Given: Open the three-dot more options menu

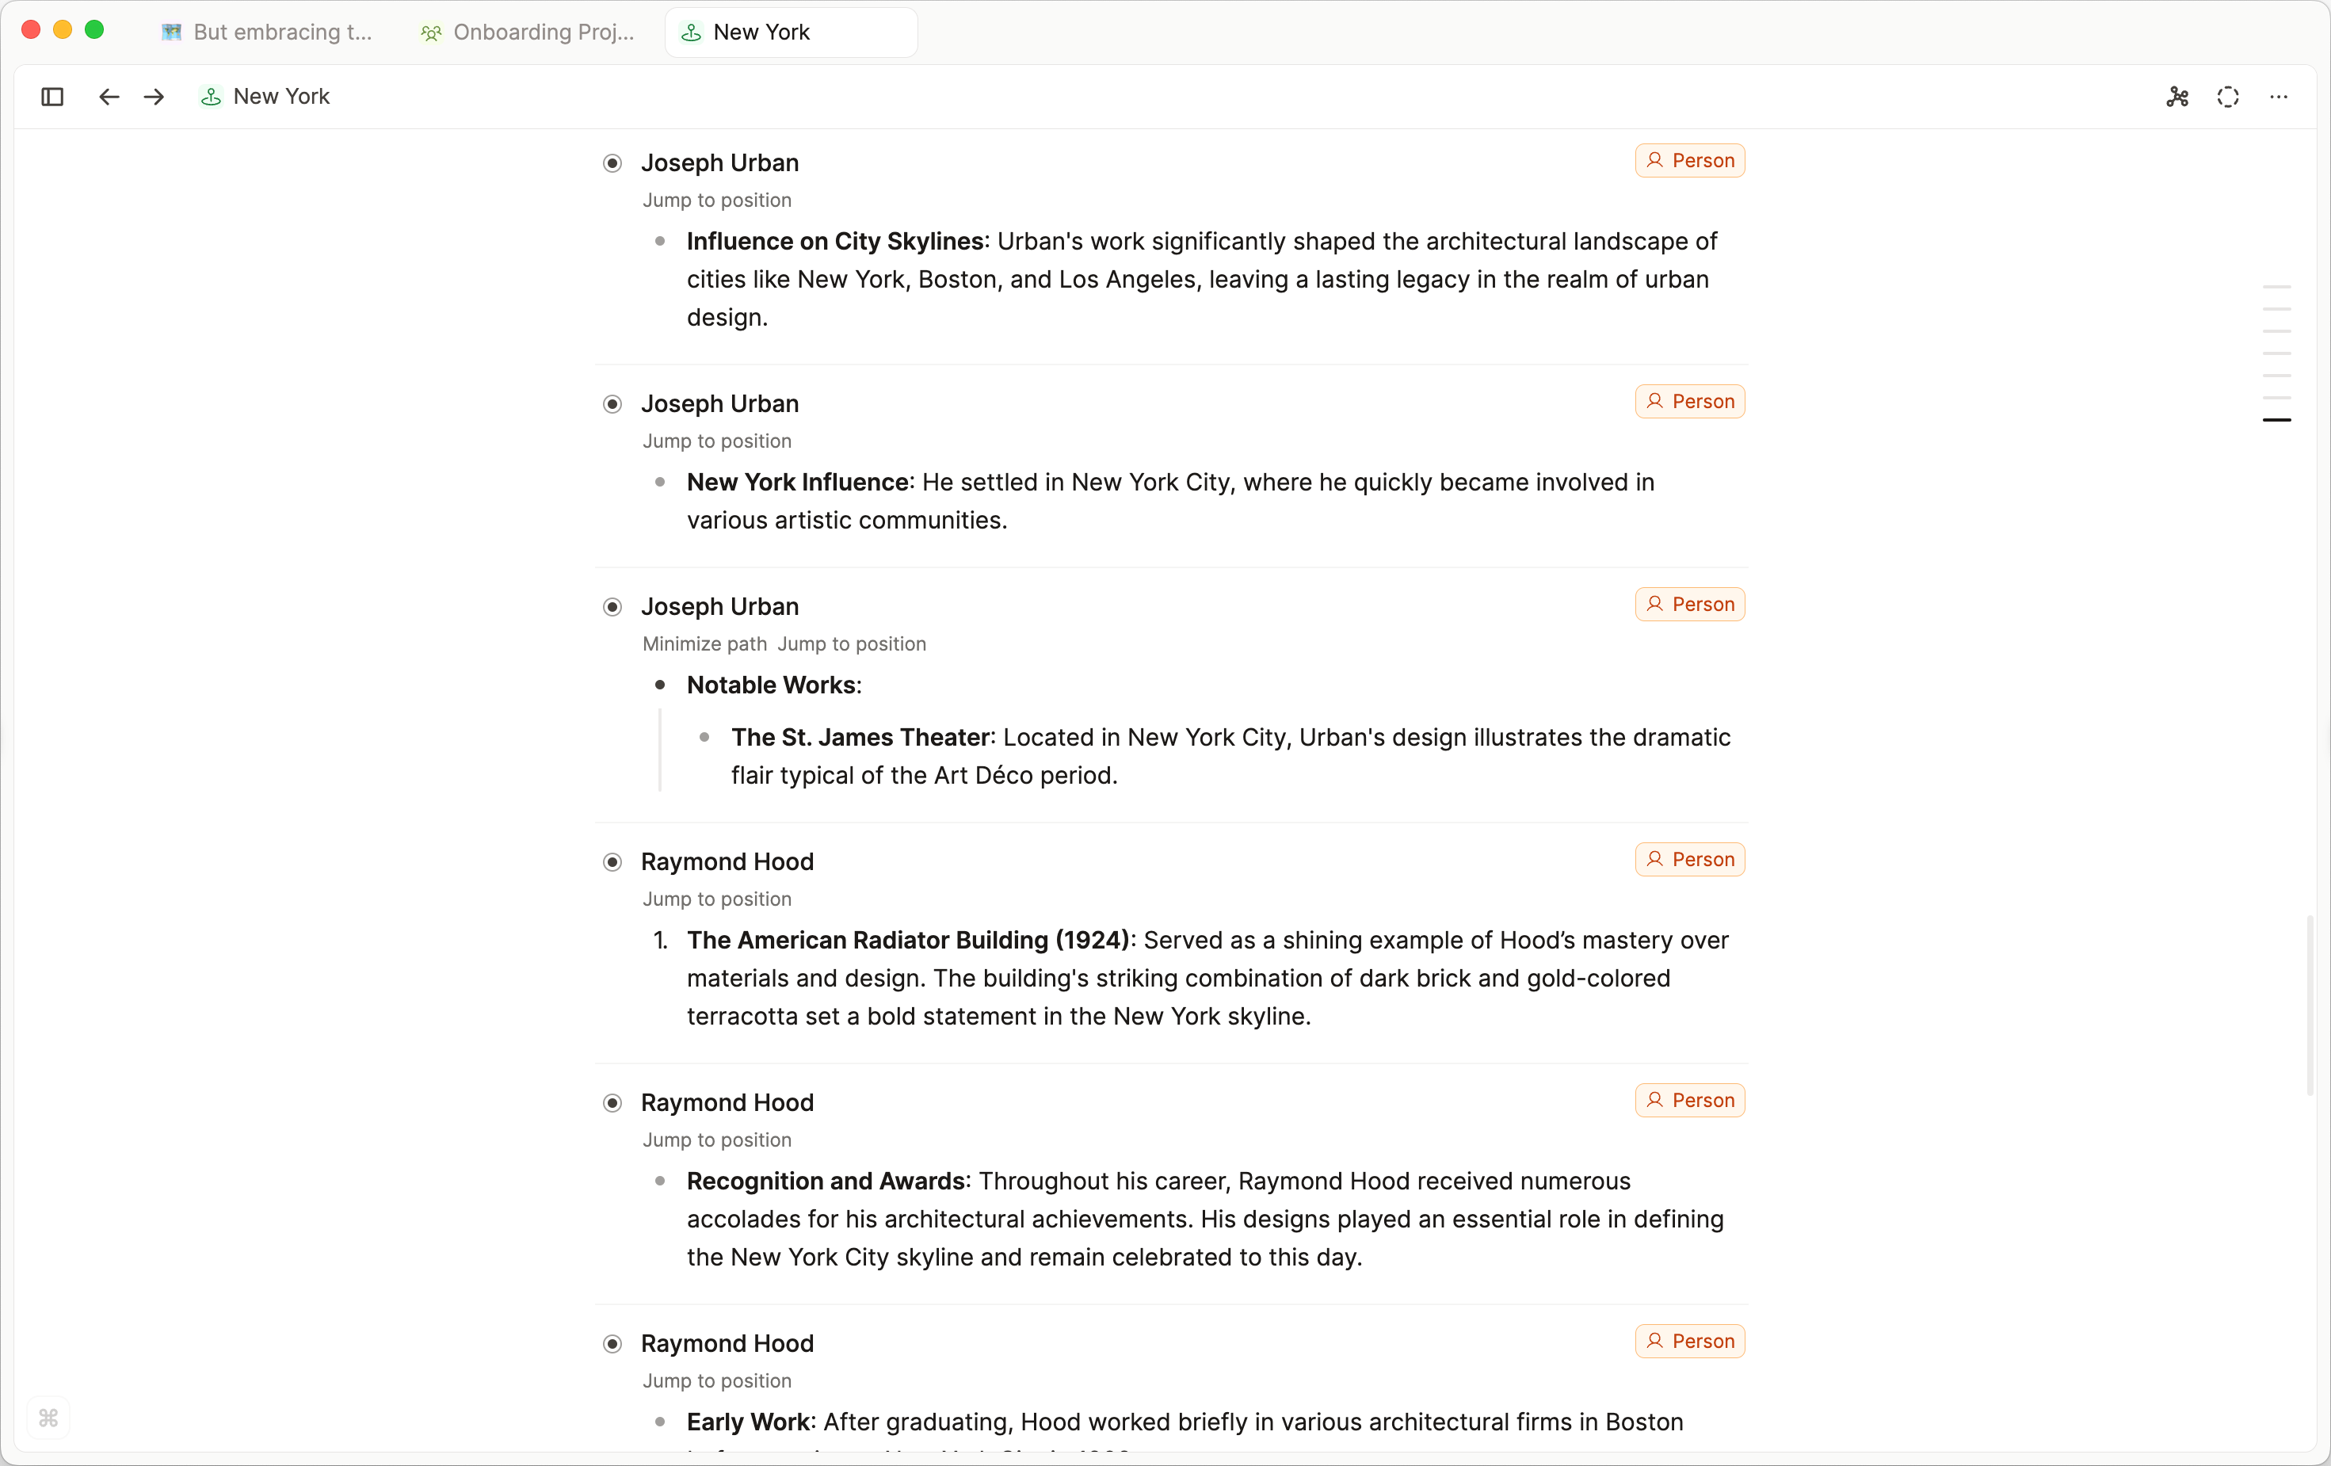Looking at the screenshot, I should 2279,97.
